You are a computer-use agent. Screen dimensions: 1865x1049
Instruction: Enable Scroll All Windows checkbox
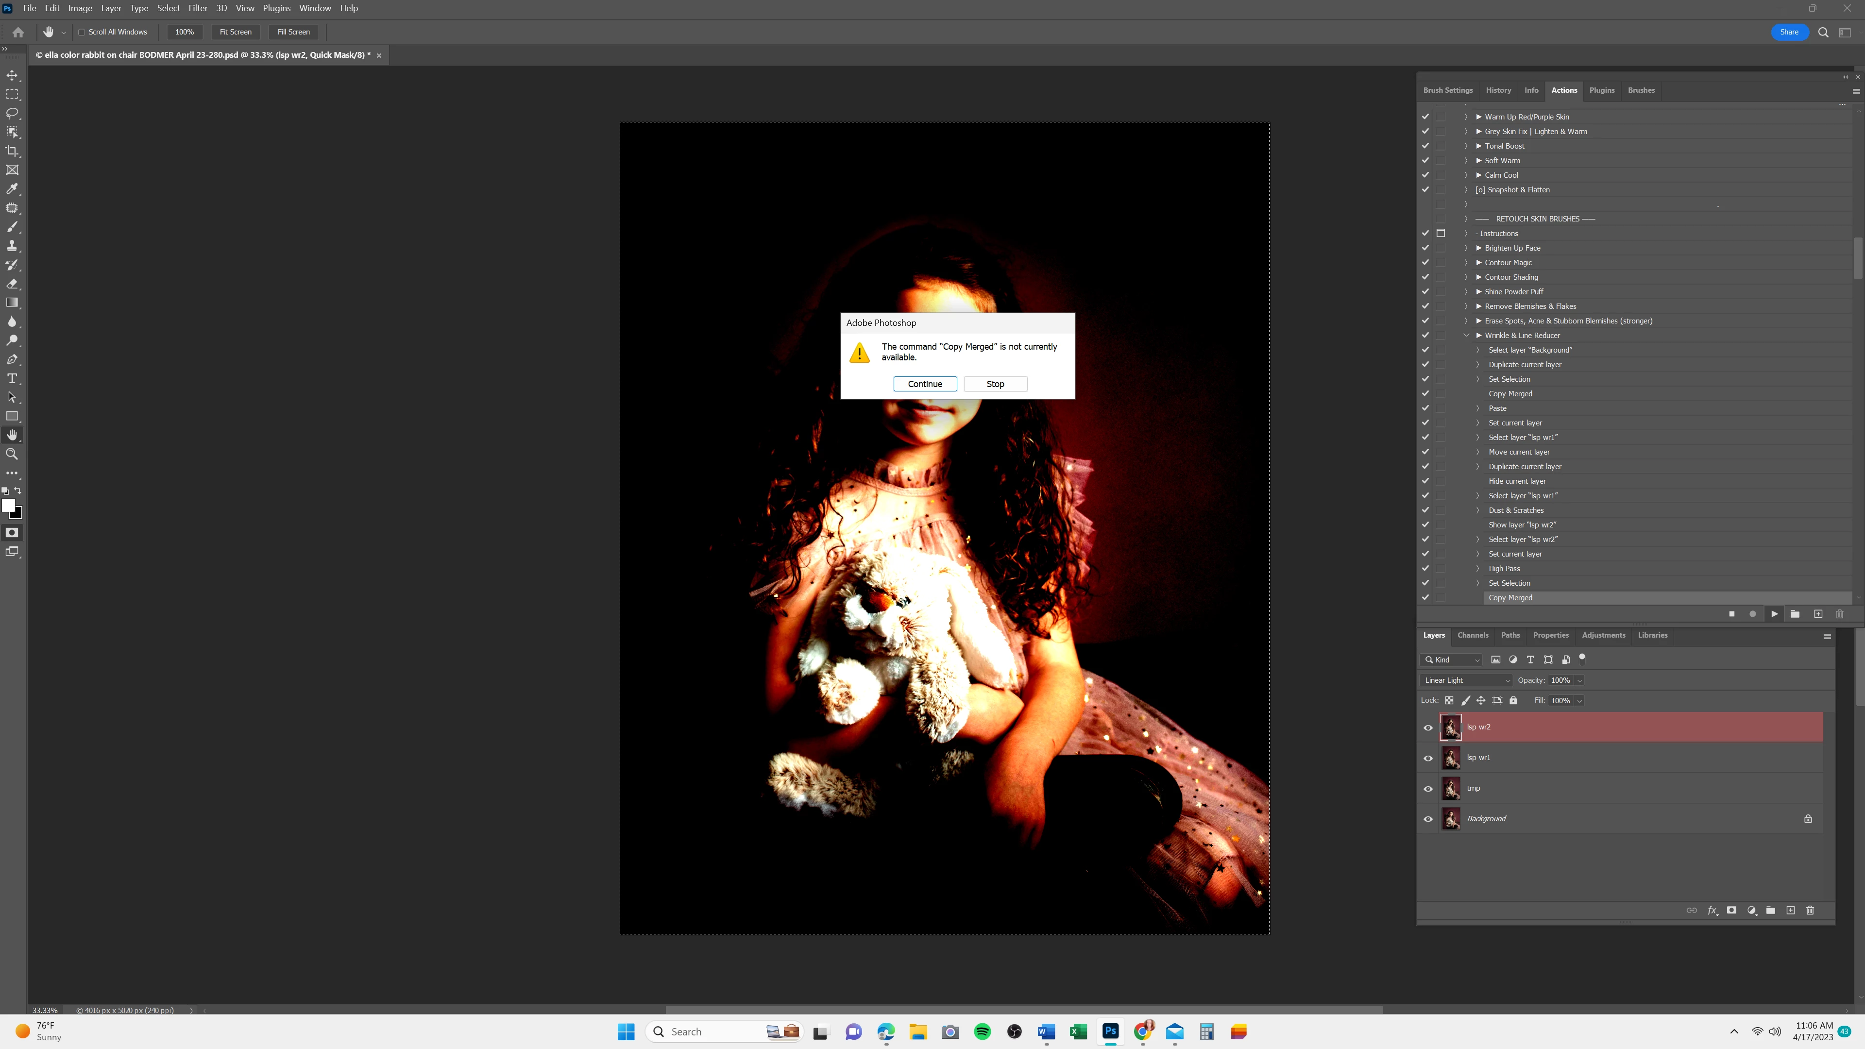click(82, 32)
